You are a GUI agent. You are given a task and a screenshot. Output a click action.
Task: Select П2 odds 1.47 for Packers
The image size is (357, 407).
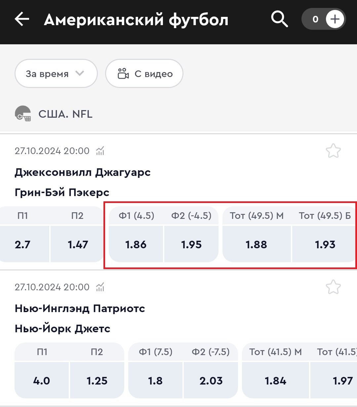(78, 245)
